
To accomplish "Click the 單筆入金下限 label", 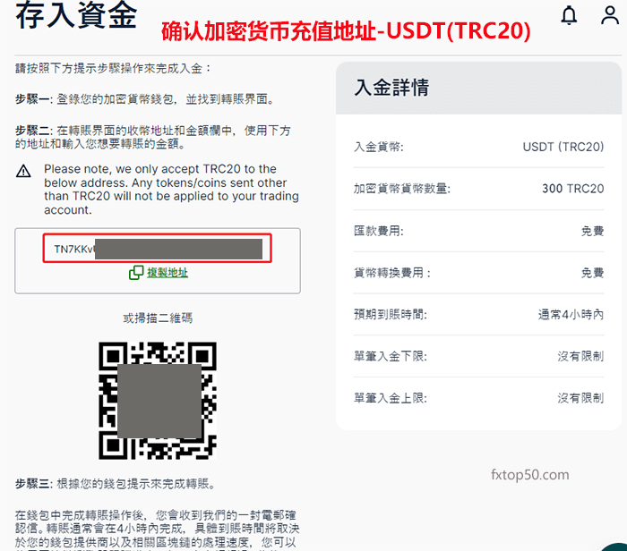I will click(x=391, y=356).
